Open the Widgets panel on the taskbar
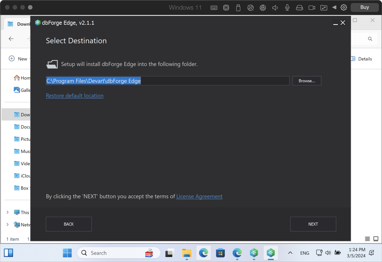The image size is (382, 262). 8,253
